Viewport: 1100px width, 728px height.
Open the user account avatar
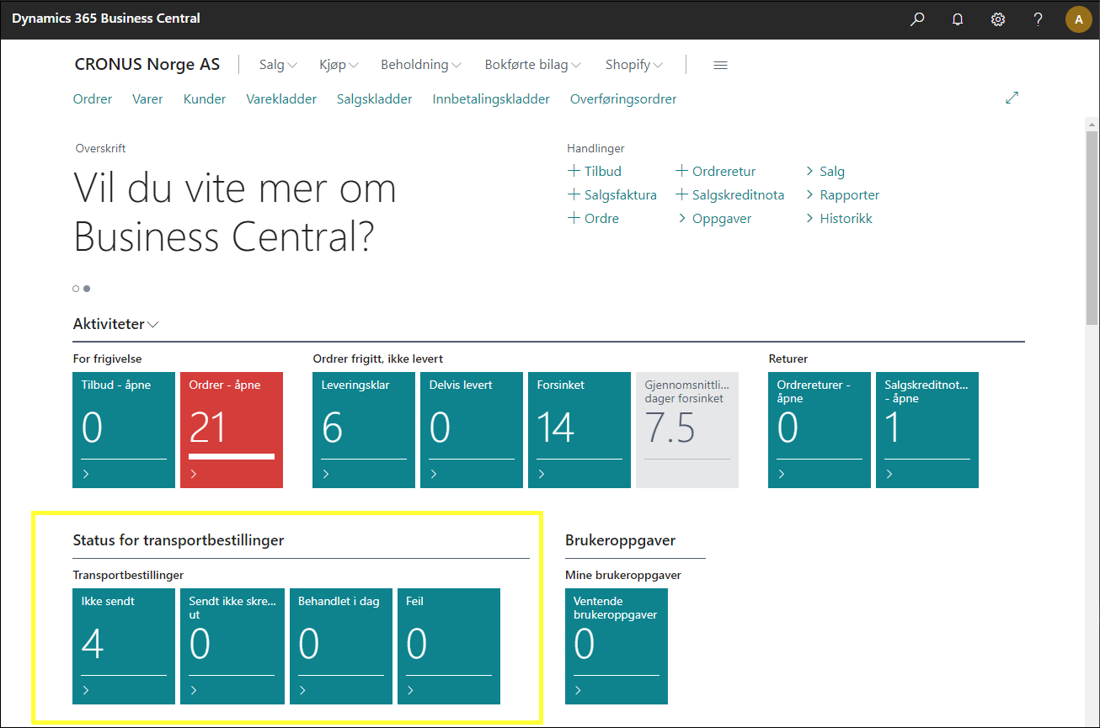pyautogui.click(x=1079, y=19)
